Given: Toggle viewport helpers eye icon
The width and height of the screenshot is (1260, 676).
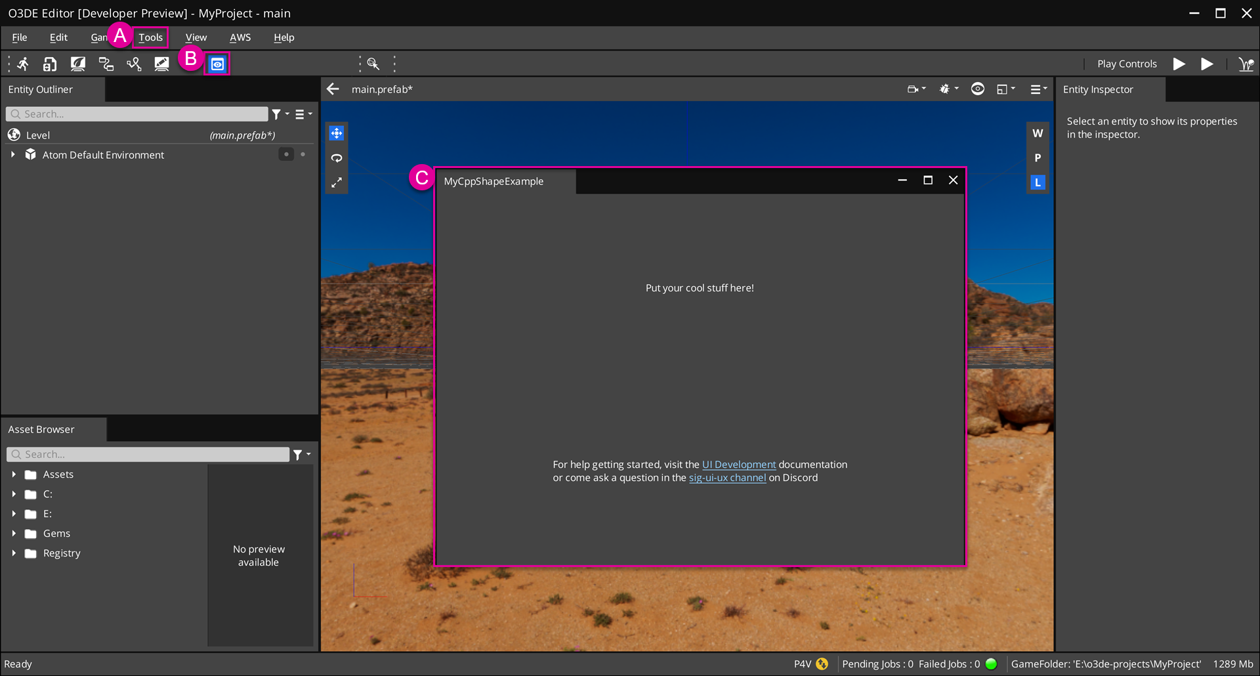Looking at the screenshot, I should (x=977, y=89).
